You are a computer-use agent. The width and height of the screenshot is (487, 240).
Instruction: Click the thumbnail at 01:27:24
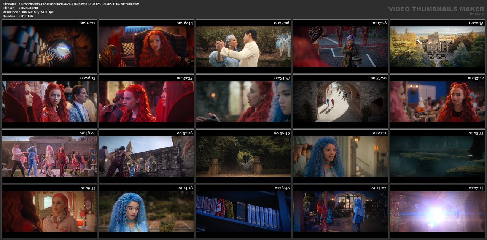click(438, 212)
